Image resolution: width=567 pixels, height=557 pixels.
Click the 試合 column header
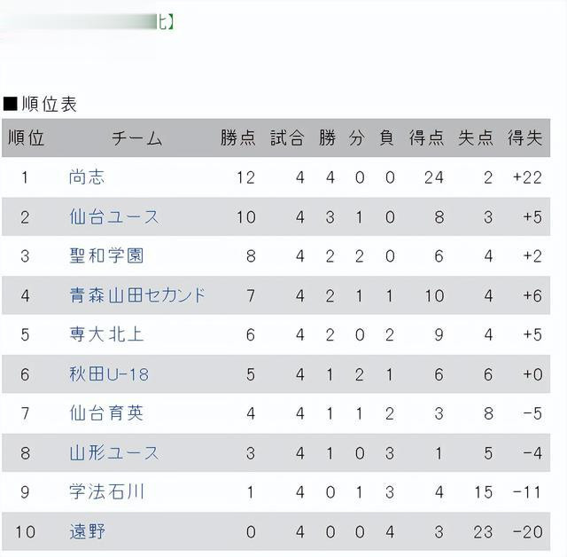coord(287,137)
